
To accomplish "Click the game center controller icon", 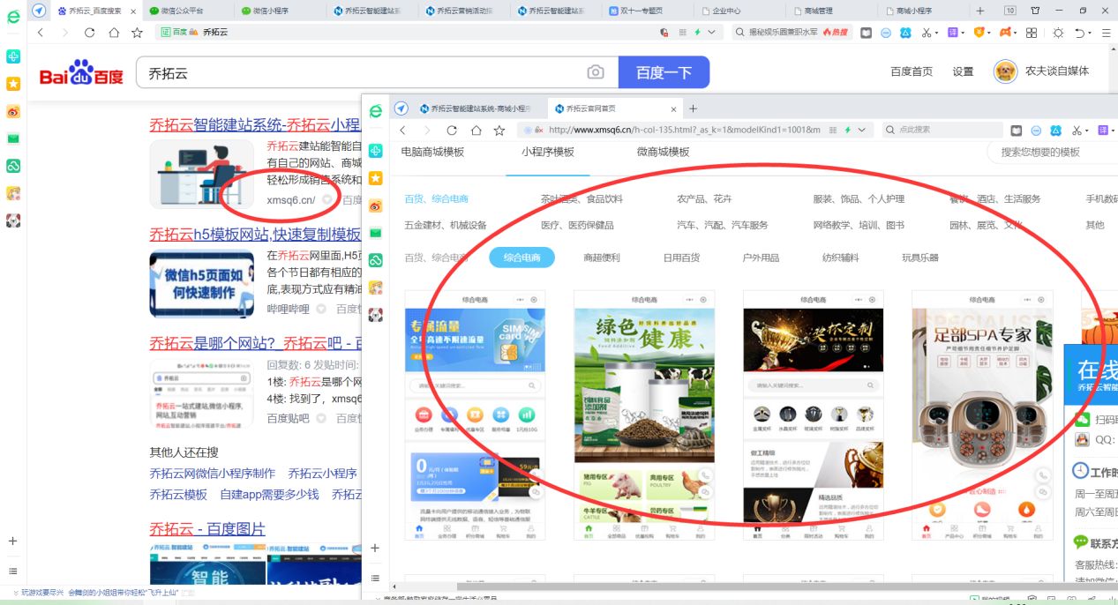I will coord(1004,34).
